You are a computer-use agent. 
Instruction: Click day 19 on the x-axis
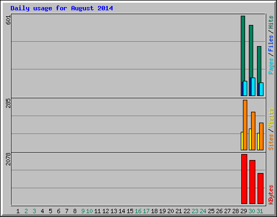pos(162,211)
